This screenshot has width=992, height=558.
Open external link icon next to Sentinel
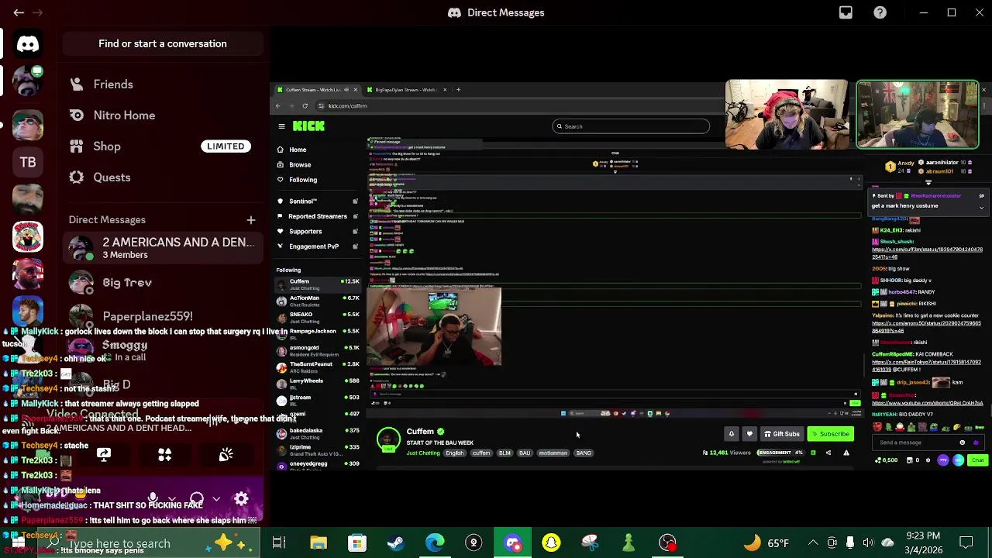355,201
